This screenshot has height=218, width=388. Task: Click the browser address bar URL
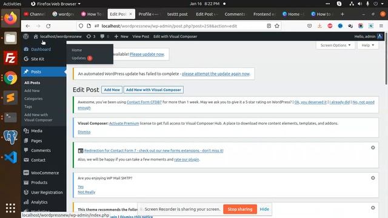169,26
